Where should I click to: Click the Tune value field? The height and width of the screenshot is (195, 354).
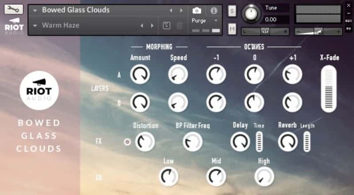[x=277, y=19]
